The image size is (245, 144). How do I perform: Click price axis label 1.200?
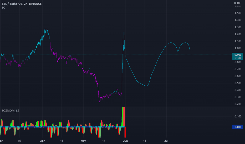click(238, 34)
